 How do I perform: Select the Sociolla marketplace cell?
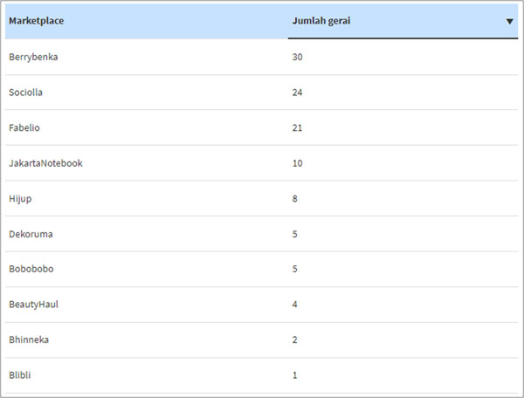coord(27,93)
